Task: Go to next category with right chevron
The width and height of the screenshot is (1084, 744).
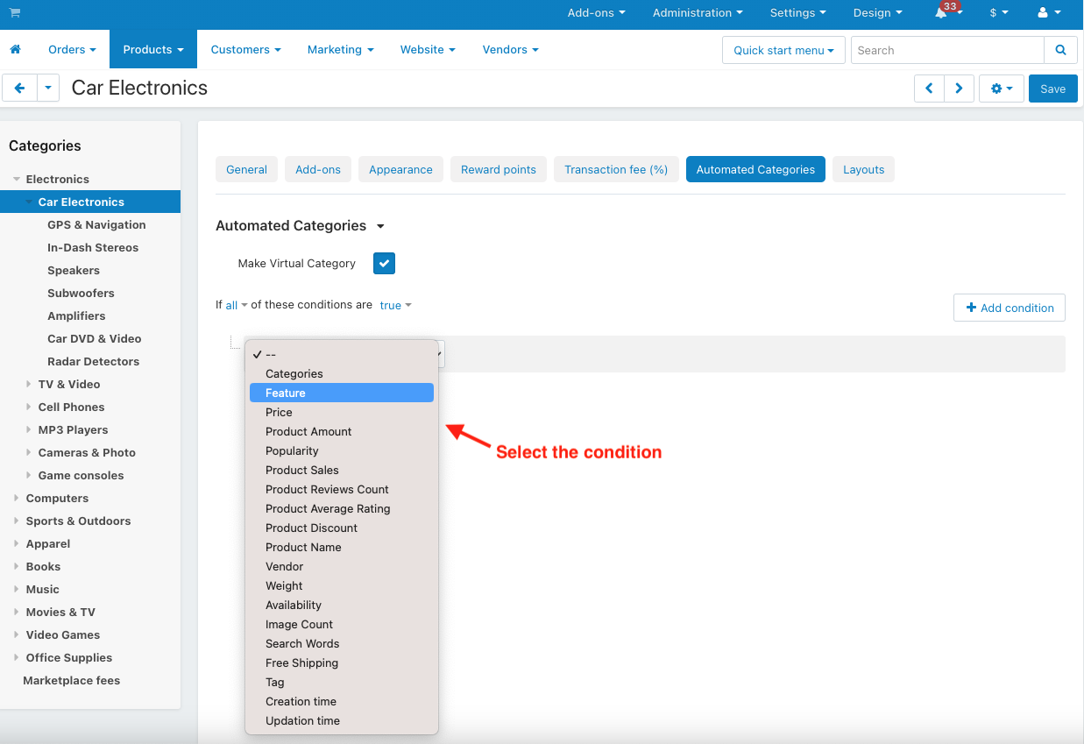Action: (x=960, y=89)
